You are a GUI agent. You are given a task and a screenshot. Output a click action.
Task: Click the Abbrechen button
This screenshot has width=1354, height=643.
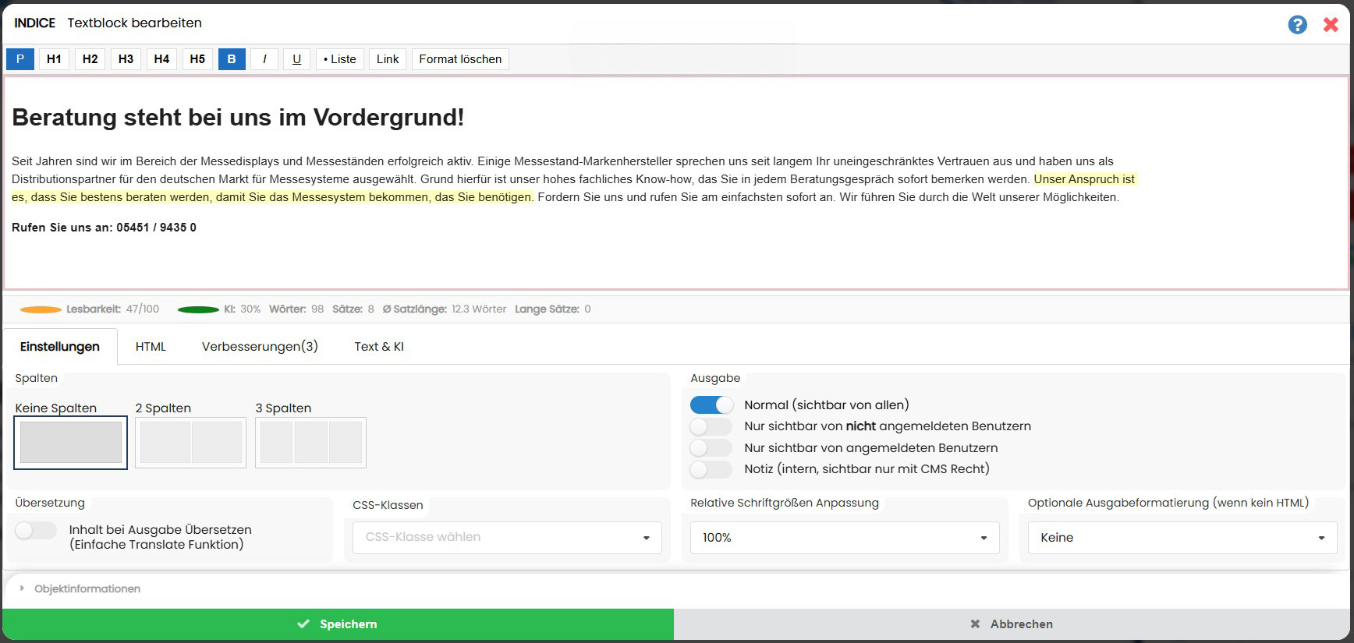click(x=1012, y=624)
